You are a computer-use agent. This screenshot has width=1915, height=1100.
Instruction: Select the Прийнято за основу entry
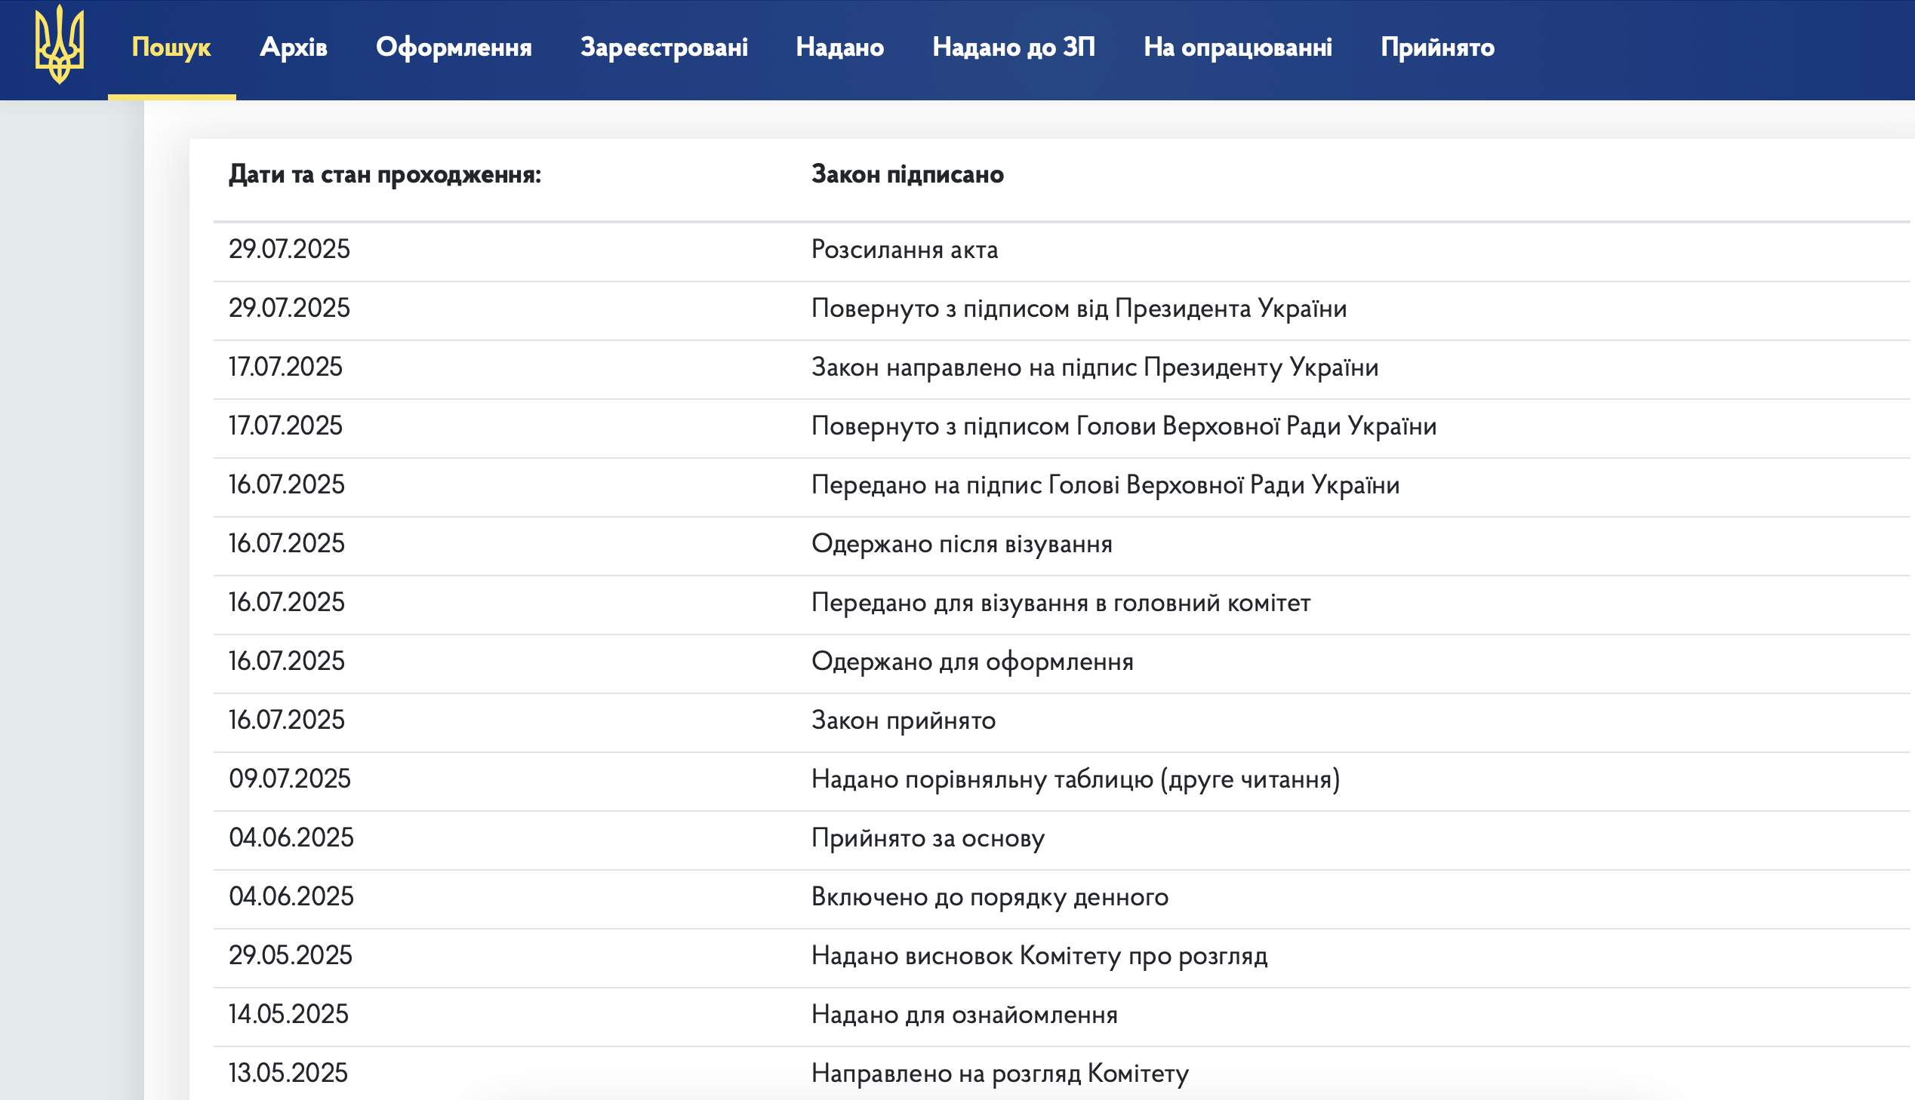coord(927,838)
